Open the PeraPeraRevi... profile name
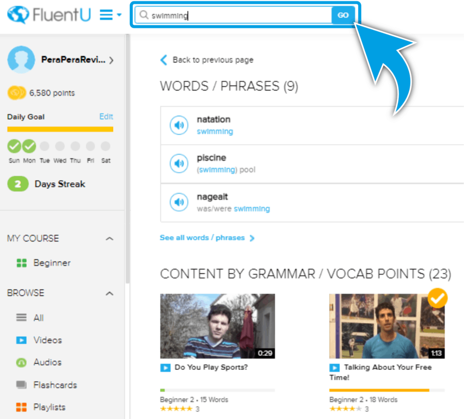Viewport: 464px width, 419px height. [73, 59]
